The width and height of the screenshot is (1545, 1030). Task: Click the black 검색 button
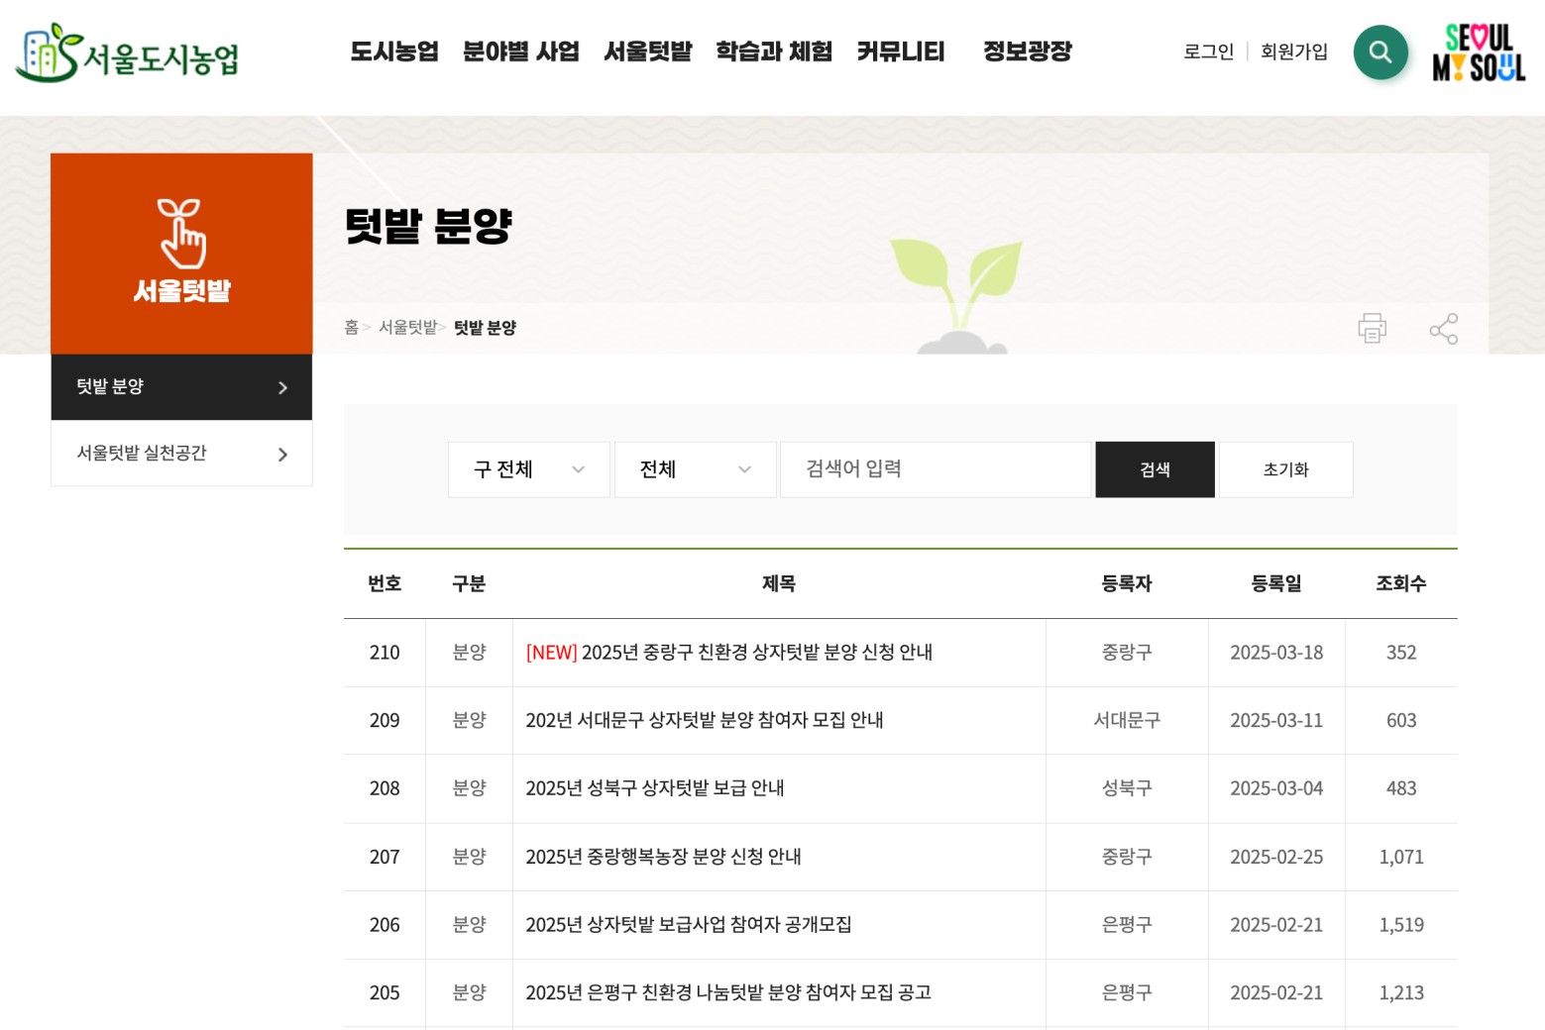pos(1155,469)
